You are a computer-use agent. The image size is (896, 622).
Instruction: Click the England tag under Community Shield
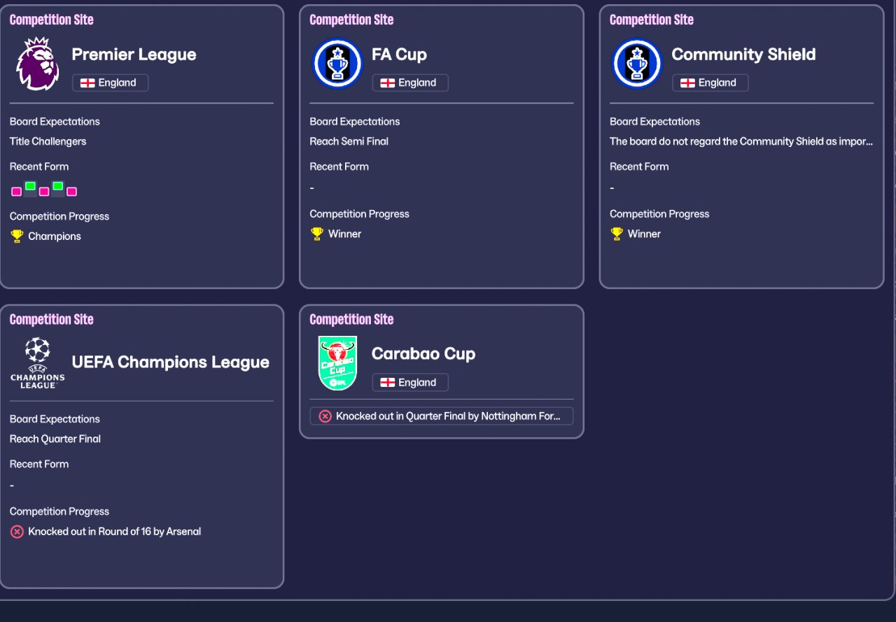[710, 83]
